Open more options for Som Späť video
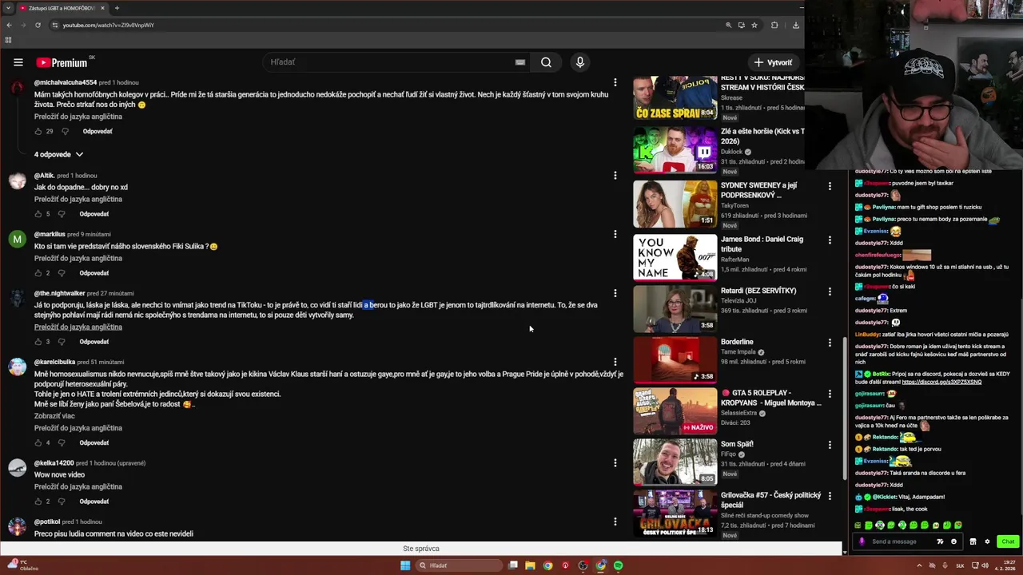 tap(830, 444)
